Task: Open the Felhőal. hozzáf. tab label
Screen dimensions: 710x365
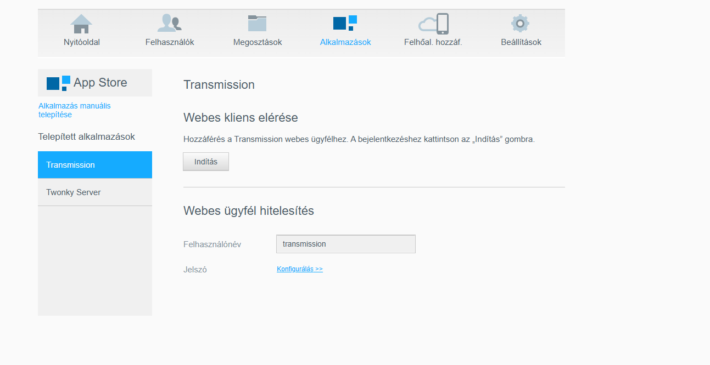Action: [433, 42]
